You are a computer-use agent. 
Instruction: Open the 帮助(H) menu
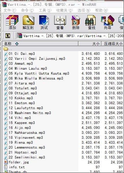pos(102,10)
